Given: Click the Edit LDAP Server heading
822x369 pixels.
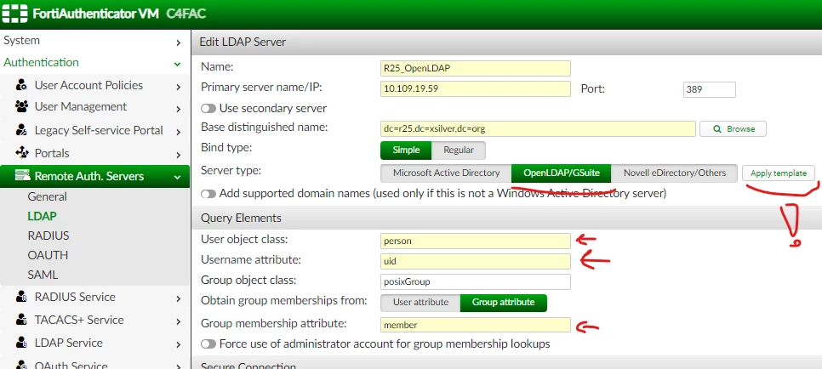Looking at the screenshot, I should tap(243, 42).
